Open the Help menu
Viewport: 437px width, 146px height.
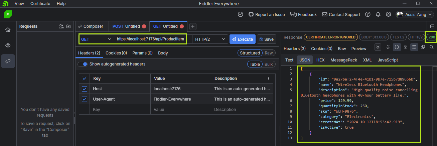click(61, 4)
